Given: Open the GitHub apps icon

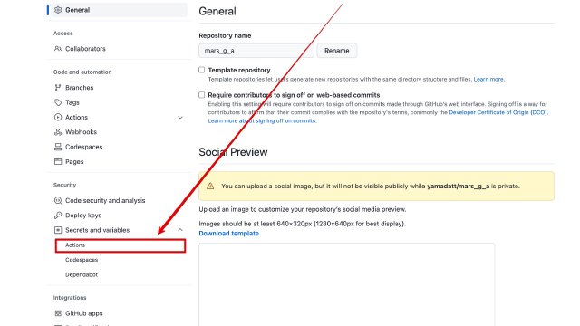Looking at the screenshot, I should [58, 313].
